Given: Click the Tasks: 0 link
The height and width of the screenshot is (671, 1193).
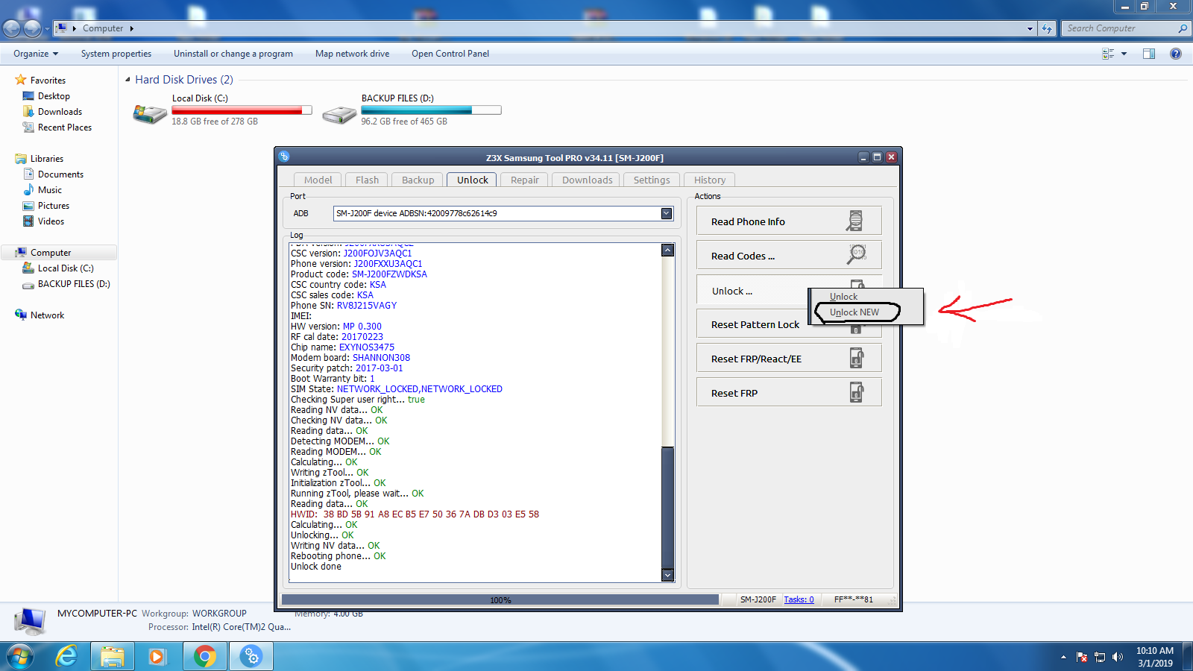Looking at the screenshot, I should click(799, 599).
